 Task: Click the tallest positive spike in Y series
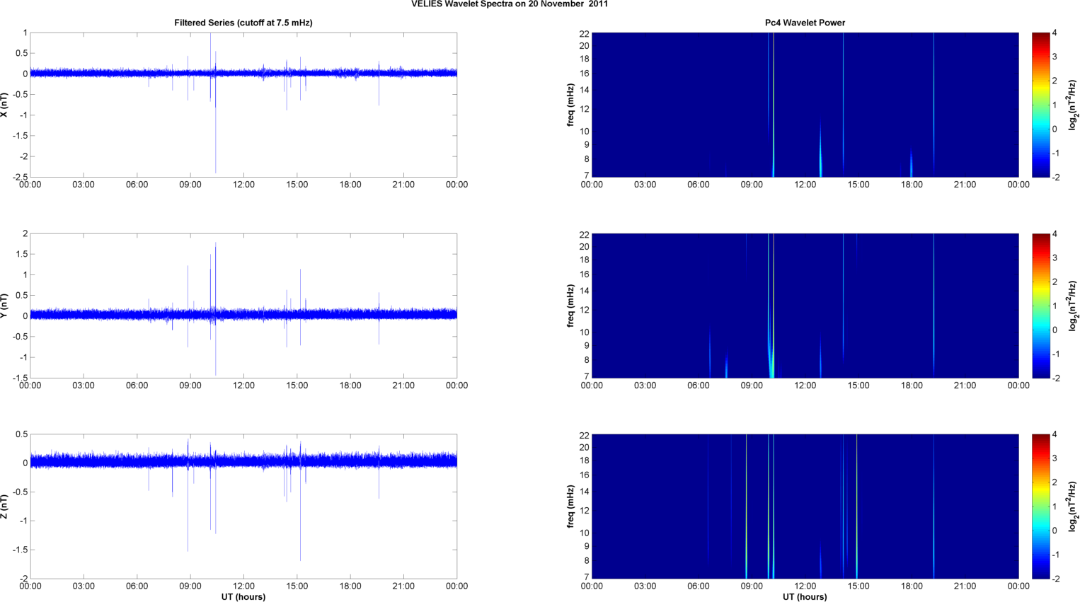pyautogui.click(x=216, y=245)
